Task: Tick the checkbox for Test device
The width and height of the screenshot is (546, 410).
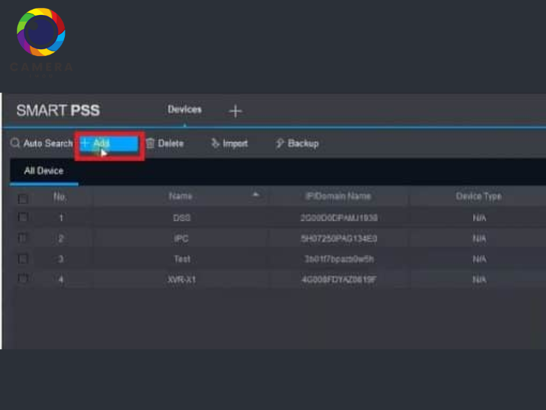Action: pos(23,258)
